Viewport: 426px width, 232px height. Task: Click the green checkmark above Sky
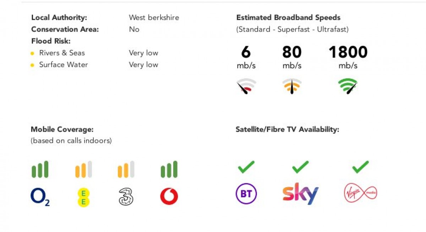pyautogui.click(x=300, y=167)
